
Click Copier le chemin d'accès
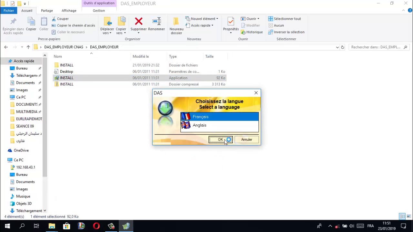73,25
